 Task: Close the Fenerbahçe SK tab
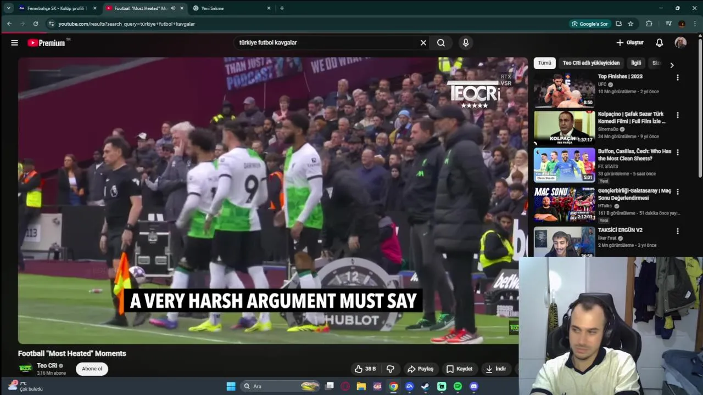click(x=95, y=8)
